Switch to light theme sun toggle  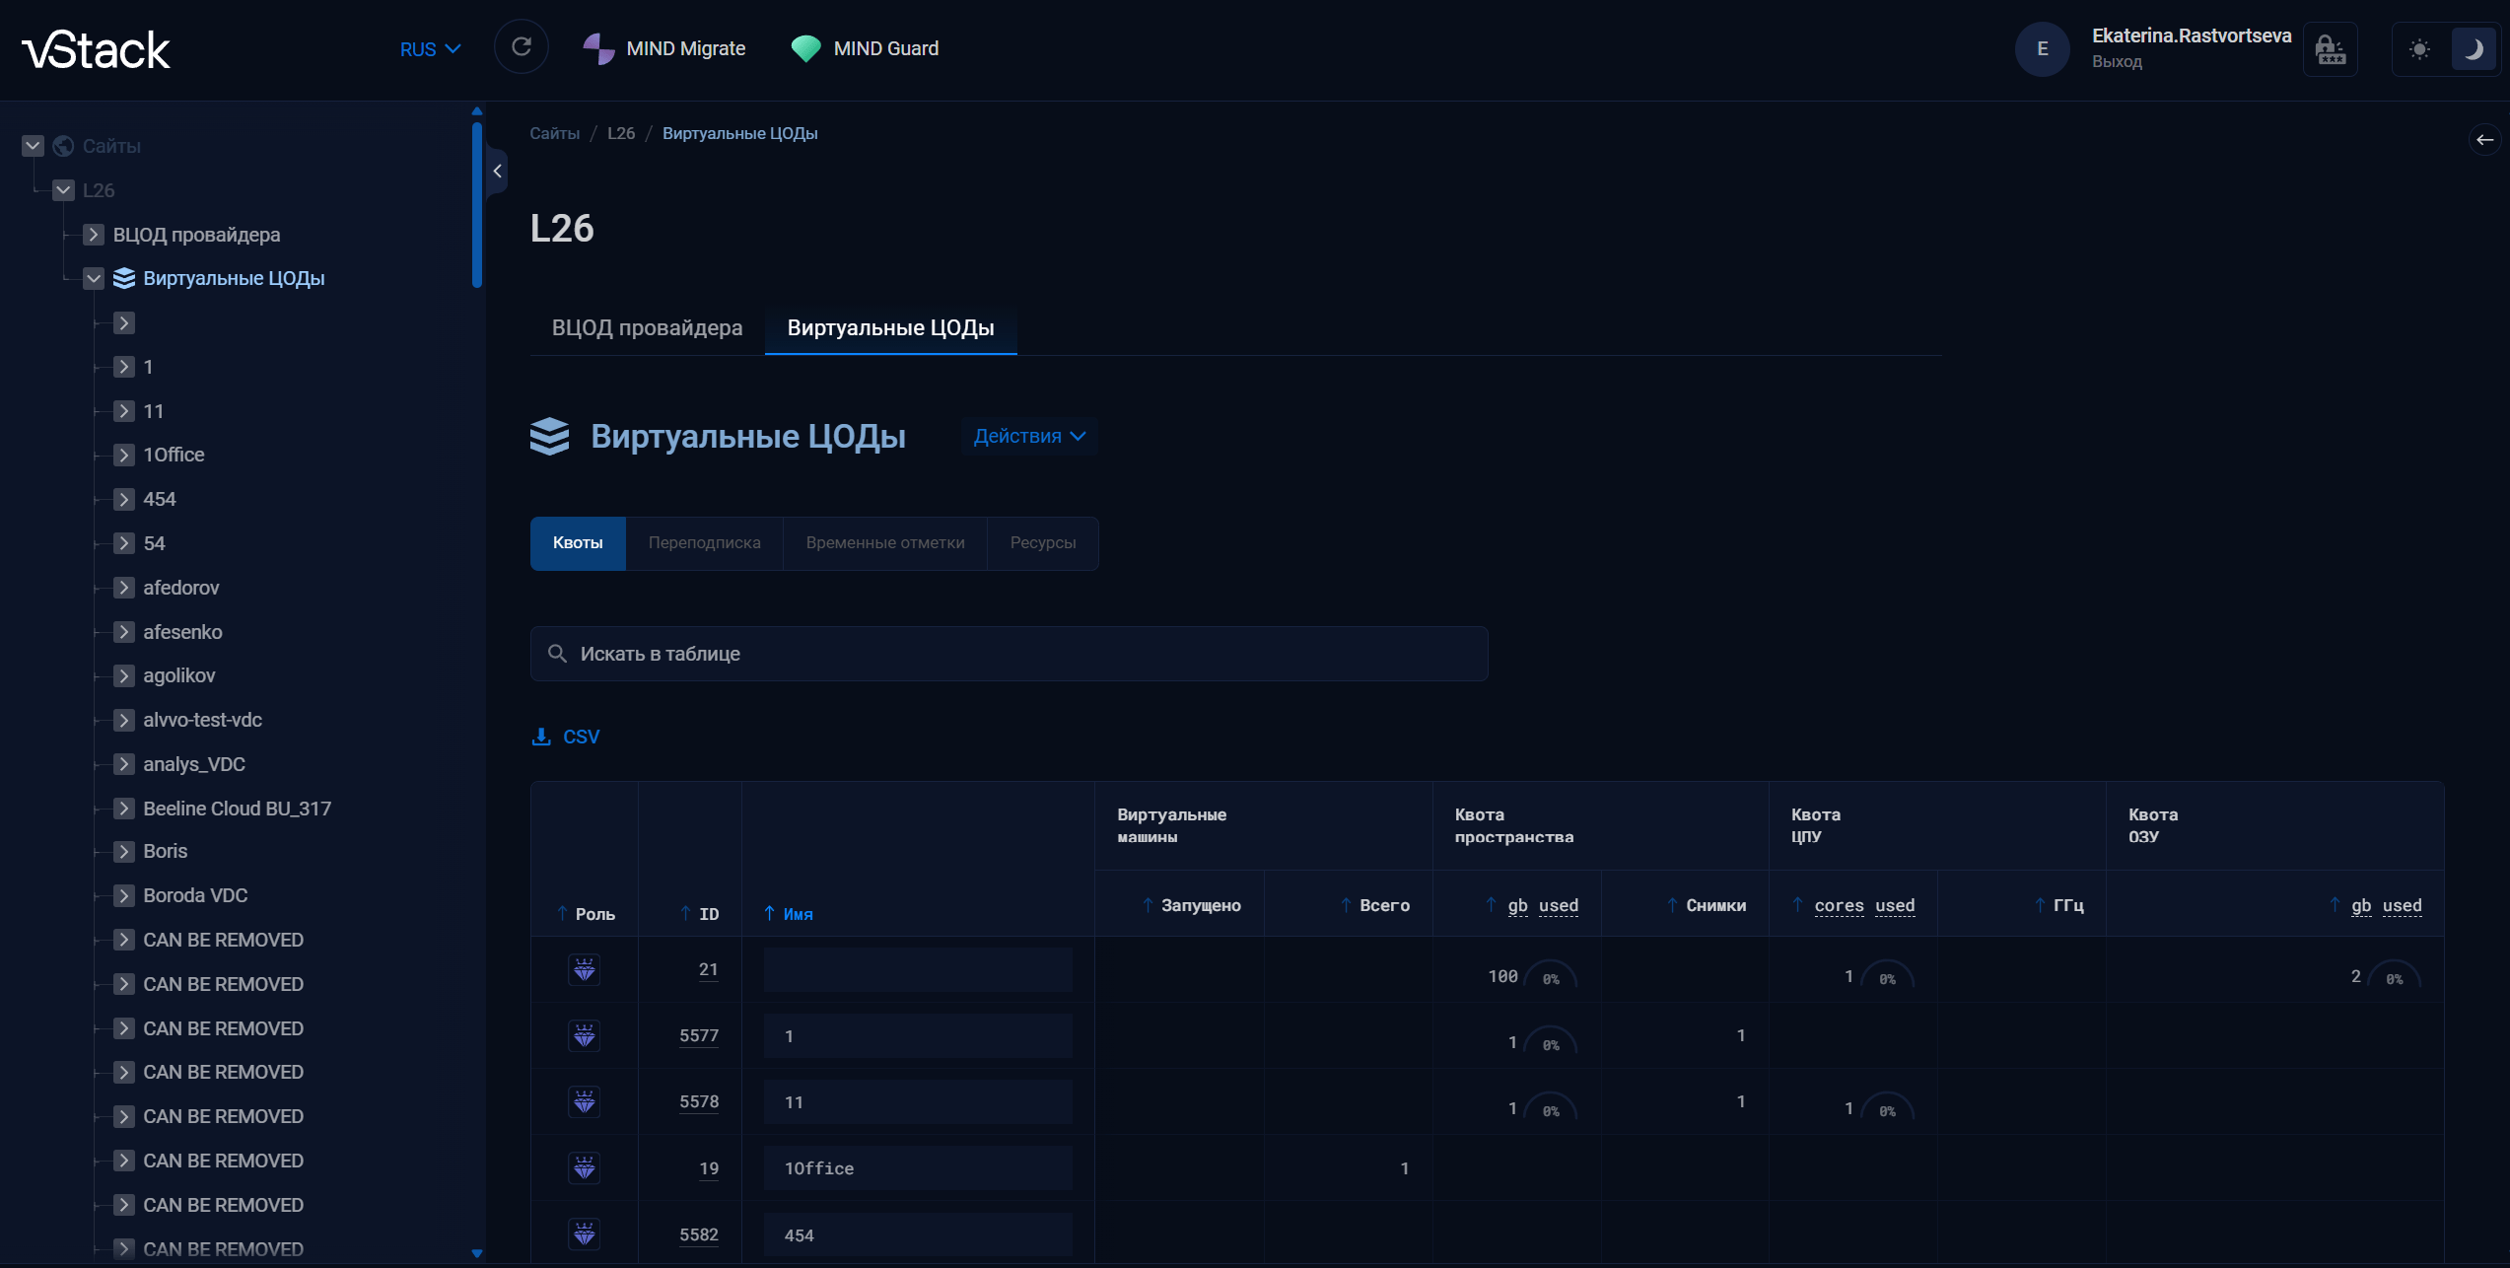pos(2419,49)
